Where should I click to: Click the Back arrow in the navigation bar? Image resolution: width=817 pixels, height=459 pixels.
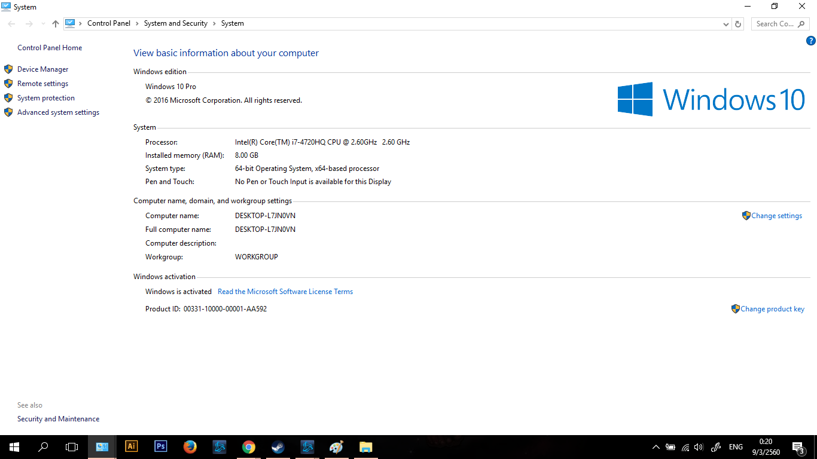(11, 24)
